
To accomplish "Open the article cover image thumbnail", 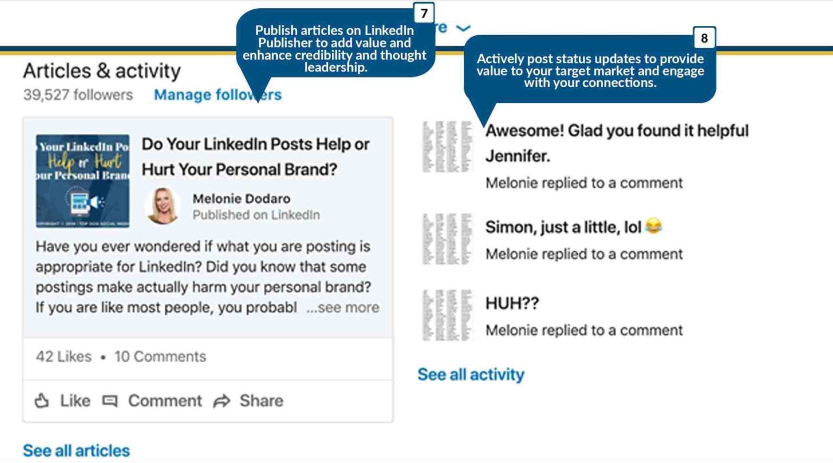I will tap(82, 181).
